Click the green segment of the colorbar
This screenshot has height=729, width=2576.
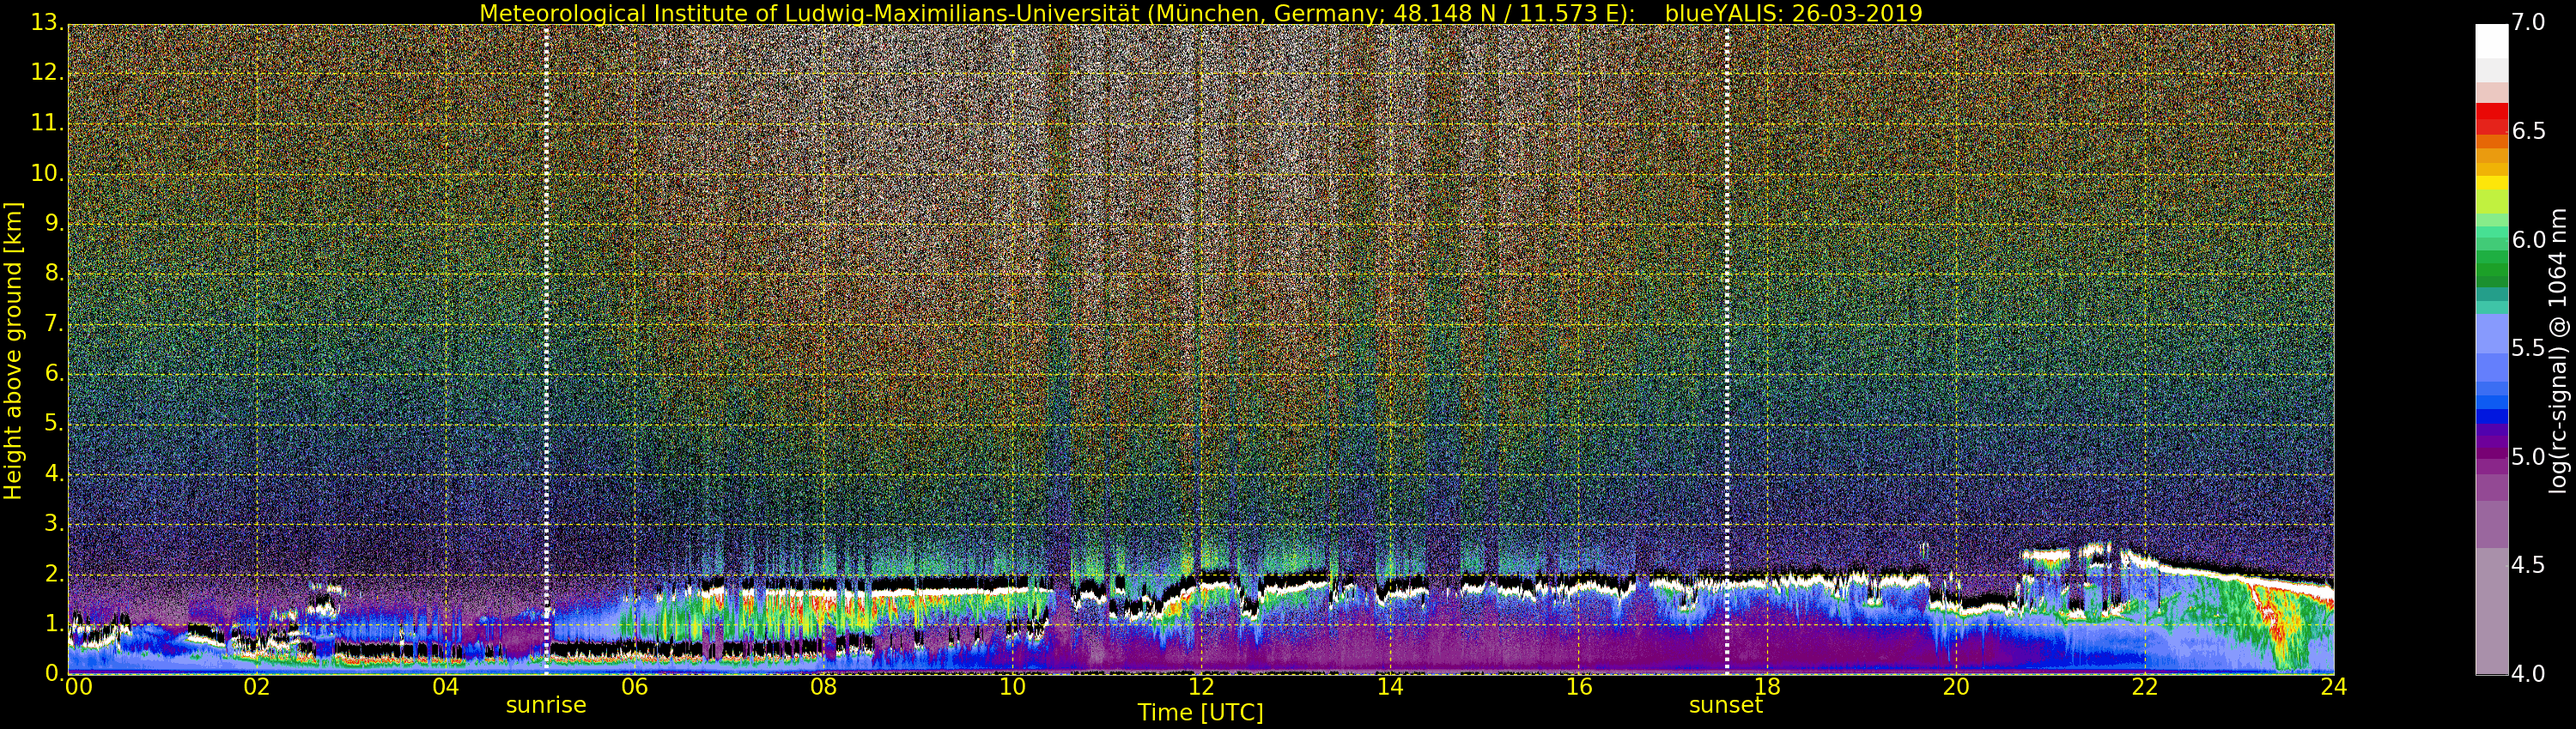point(2492,268)
